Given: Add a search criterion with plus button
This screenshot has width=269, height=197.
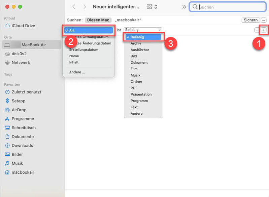Looking at the screenshot, I should coord(264,30).
